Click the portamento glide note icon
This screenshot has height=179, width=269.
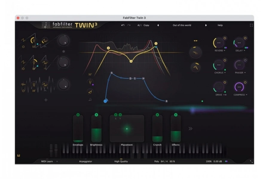tap(90, 92)
